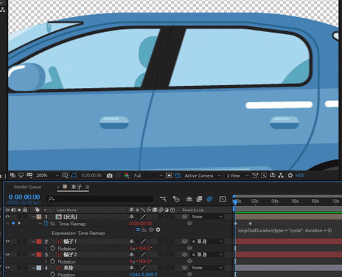Screen dimensions: 342x277
Task: Click the viewer timecode 0:00:00:00
Action: coord(91,175)
